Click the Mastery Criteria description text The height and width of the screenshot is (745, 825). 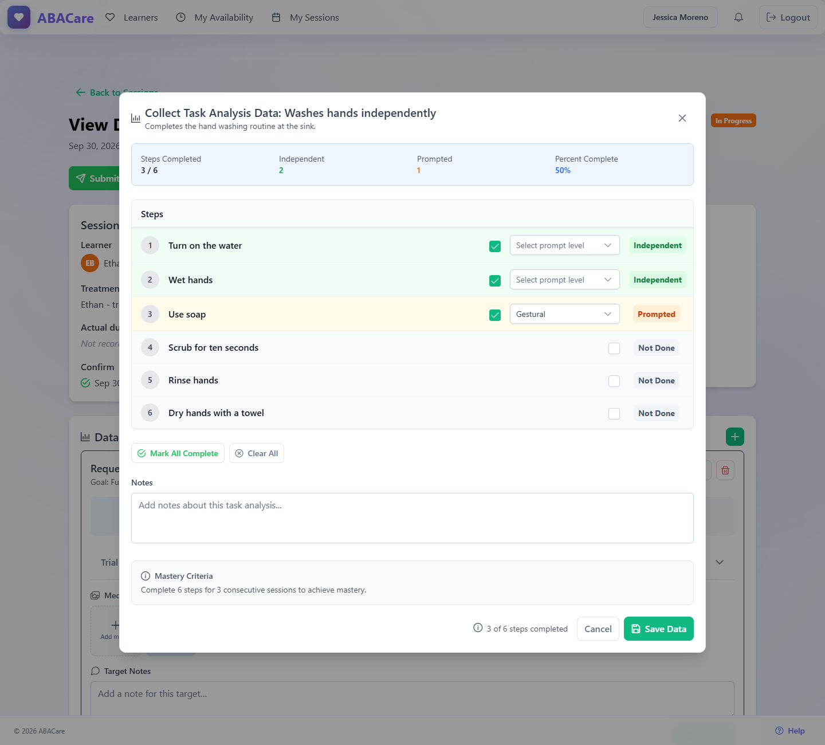click(x=253, y=590)
